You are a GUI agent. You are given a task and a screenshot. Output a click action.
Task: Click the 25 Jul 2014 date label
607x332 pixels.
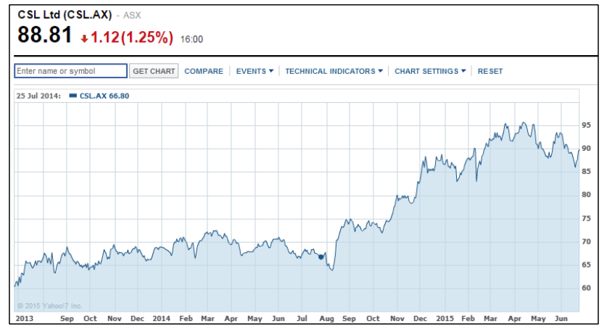(x=38, y=96)
